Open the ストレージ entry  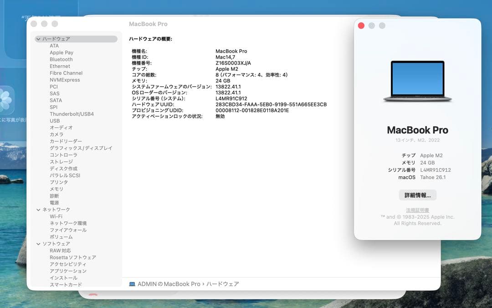point(61,162)
